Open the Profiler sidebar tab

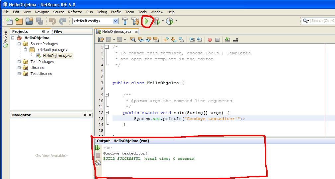click(x=5, y=36)
